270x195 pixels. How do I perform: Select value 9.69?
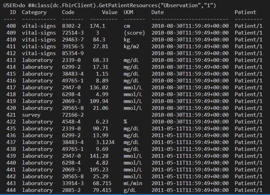pyautogui.click(x=102, y=149)
